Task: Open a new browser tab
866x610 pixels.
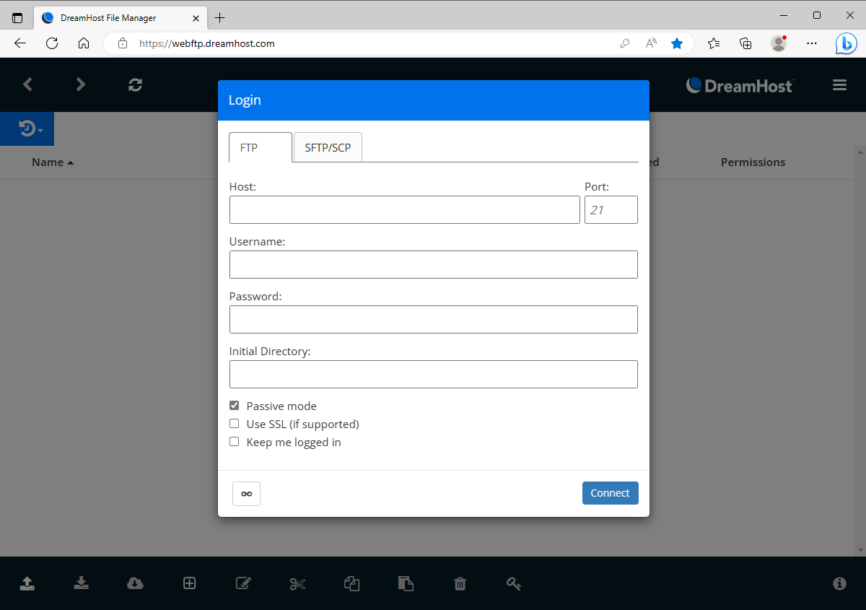Action: (x=220, y=17)
